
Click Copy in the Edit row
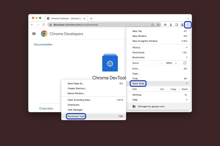(x=174, y=89)
